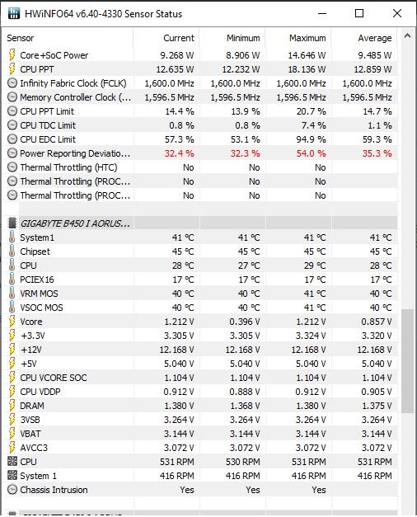Click the HWiNFO64 app icon in the title bar

click(13, 13)
